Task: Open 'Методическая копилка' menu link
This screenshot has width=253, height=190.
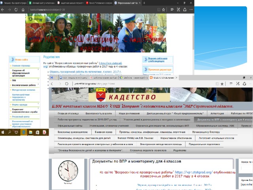Action: pos(24,90)
